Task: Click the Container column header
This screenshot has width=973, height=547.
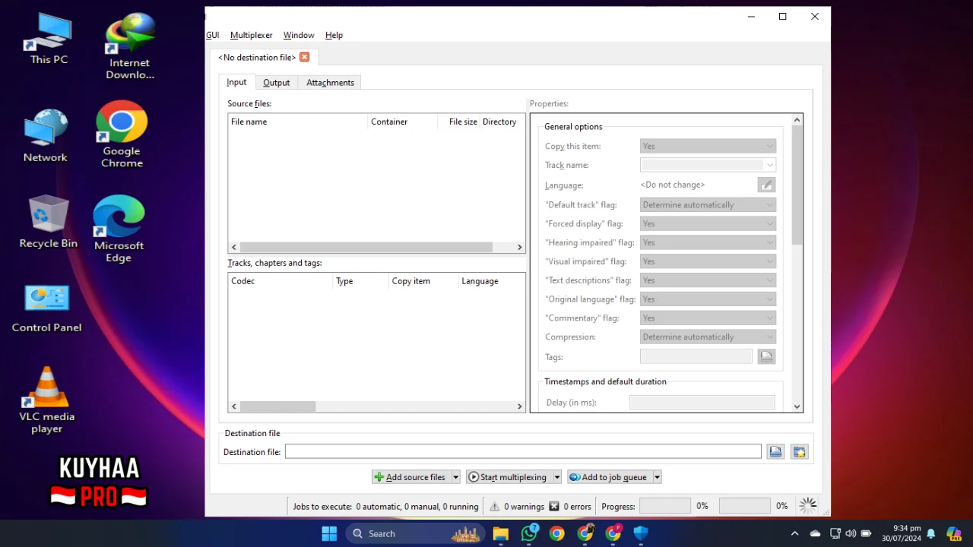Action: click(403, 122)
